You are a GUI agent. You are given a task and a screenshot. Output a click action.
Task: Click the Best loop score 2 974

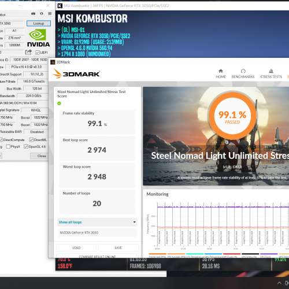click(97, 150)
